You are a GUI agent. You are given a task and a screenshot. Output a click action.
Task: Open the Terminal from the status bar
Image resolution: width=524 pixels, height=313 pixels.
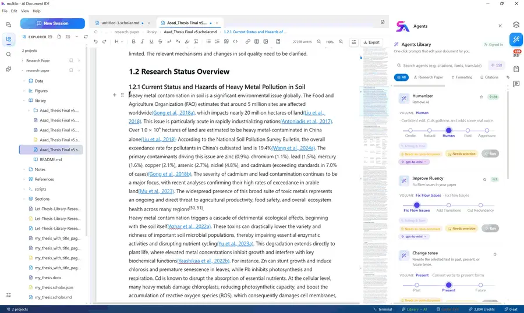pos(383,310)
